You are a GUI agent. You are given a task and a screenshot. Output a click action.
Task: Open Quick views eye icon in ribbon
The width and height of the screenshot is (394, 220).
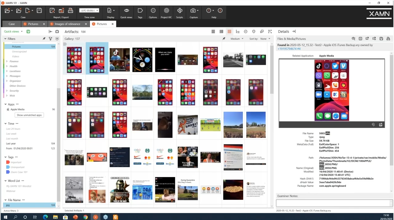pyautogui.click(x=126, y=11)
